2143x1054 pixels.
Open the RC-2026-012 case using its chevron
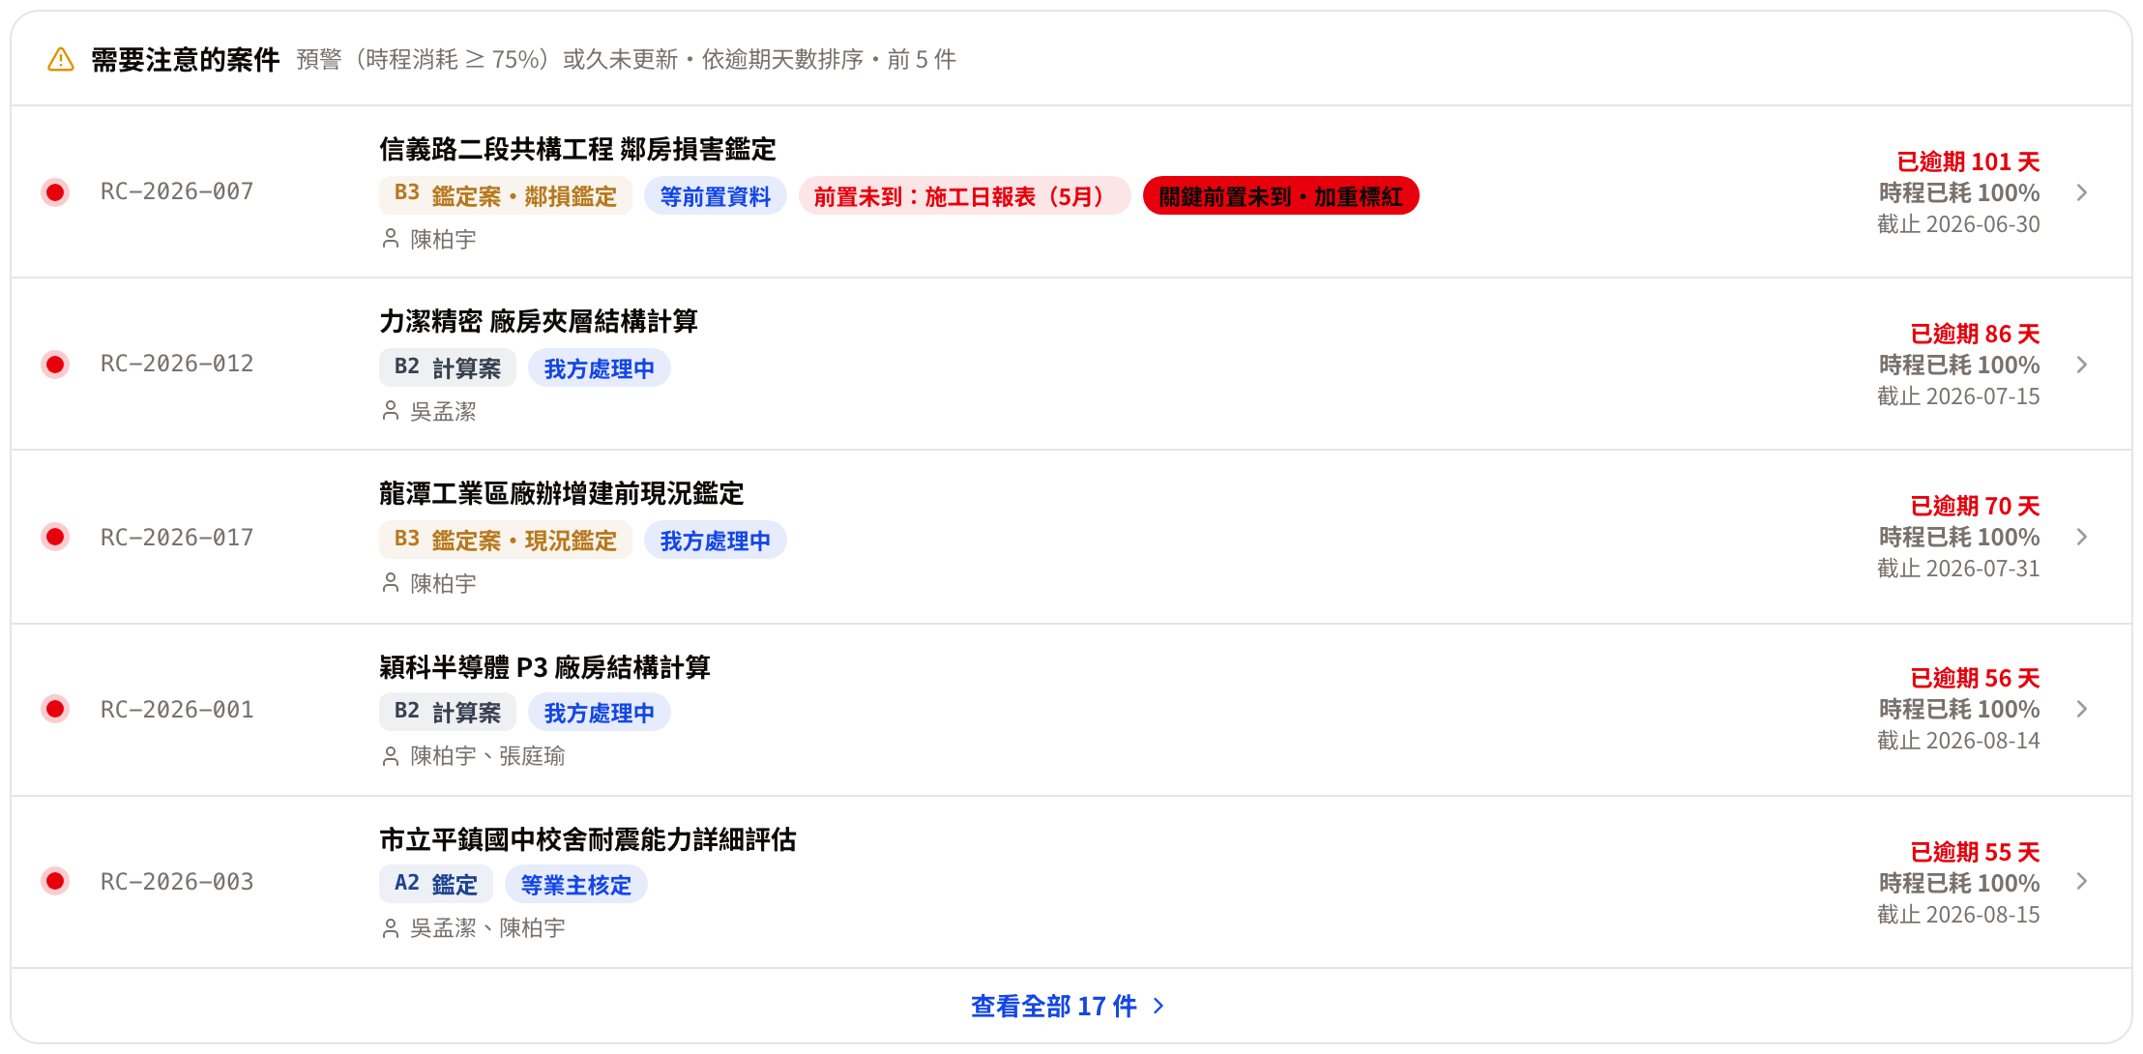pos(2082,365)
